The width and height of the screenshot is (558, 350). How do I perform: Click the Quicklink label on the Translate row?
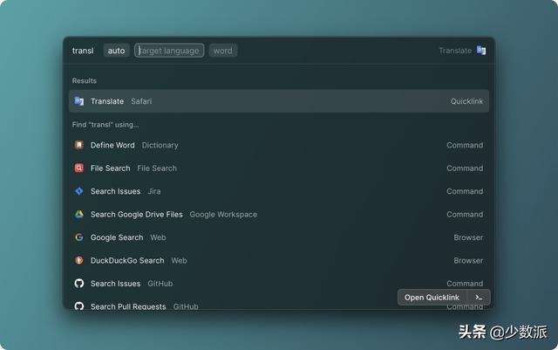click(466, 101)
